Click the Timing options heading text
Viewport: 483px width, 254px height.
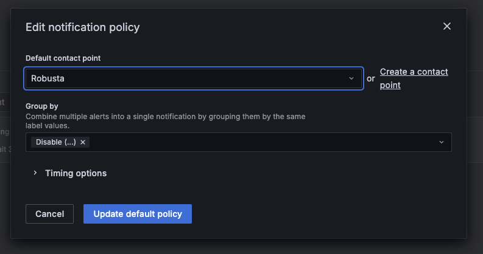click(x=76, y=173)
